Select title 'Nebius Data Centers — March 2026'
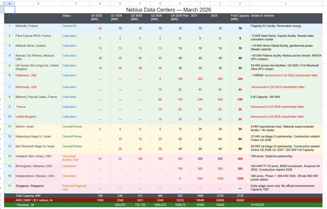Viewport: 327px width, 209px height. click(168, 10)
